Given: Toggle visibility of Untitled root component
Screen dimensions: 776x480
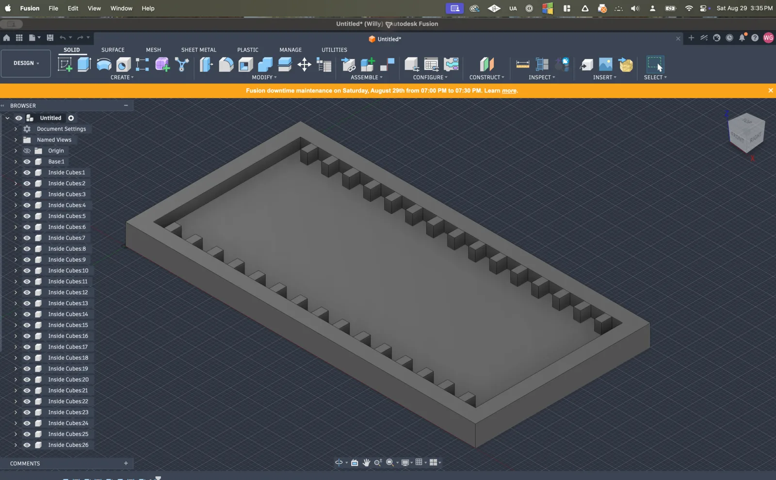Looking at the screenshot, I should coord(18,118).
